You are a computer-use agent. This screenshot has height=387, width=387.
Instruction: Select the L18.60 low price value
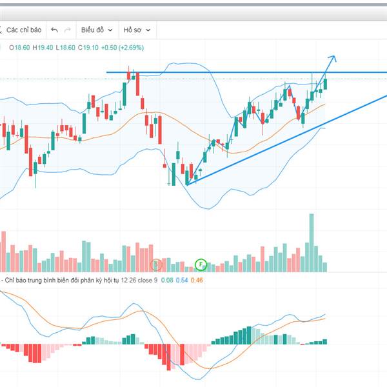[65, 48]
